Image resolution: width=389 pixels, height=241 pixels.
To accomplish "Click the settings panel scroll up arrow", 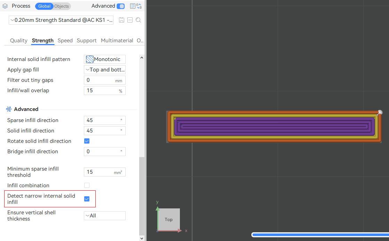I will (x=142, y=58).
